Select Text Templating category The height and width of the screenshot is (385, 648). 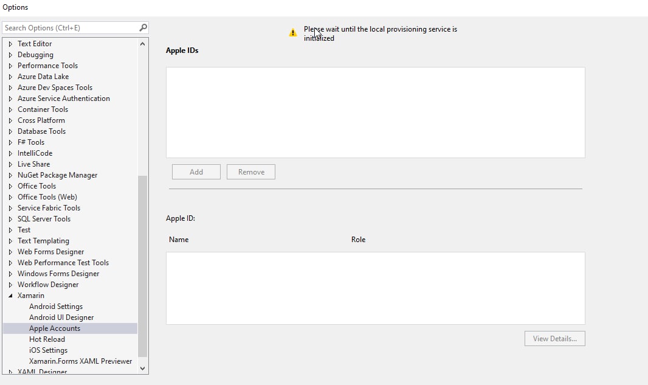(x=43, y=241)
